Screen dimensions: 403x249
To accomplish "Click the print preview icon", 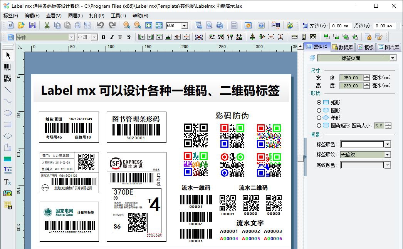I will pos(210,25).
